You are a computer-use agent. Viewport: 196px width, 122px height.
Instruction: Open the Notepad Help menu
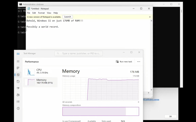[x=56, y=13]
